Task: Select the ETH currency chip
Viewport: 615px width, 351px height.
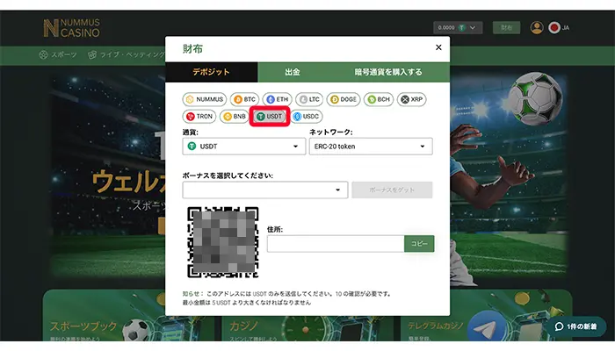Action: pos(277,100)
